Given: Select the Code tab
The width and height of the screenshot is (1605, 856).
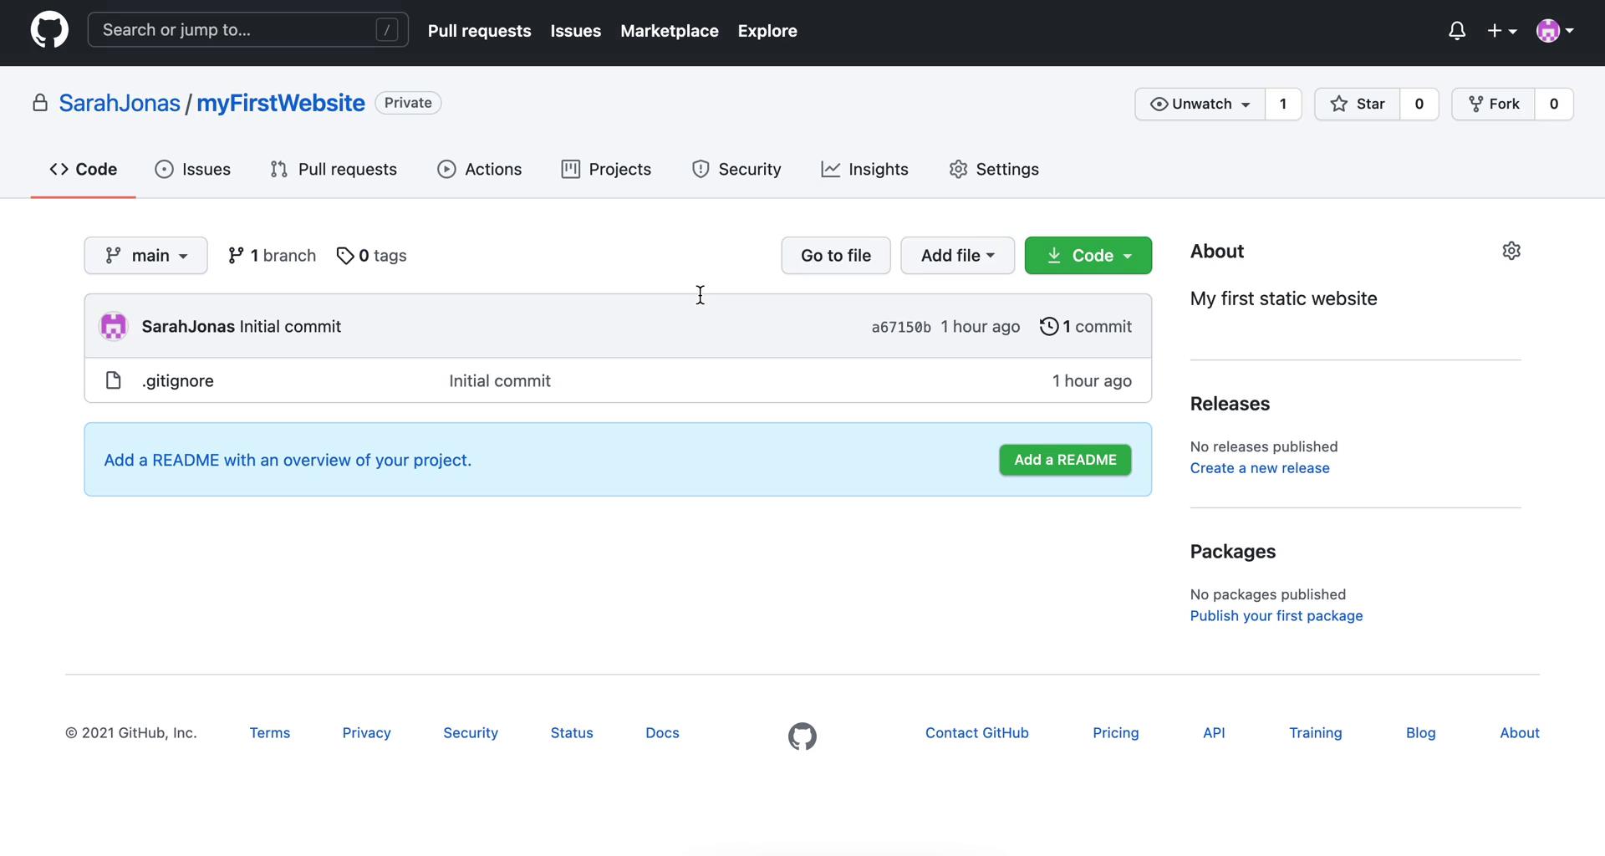Looking at the screenshot, I should (84, 169).
